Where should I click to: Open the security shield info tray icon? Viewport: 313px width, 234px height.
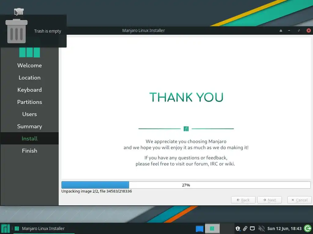[238, 229]
